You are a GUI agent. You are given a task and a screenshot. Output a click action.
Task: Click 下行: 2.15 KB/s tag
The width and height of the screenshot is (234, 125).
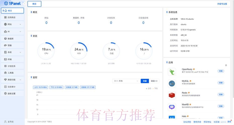[56, 87]
